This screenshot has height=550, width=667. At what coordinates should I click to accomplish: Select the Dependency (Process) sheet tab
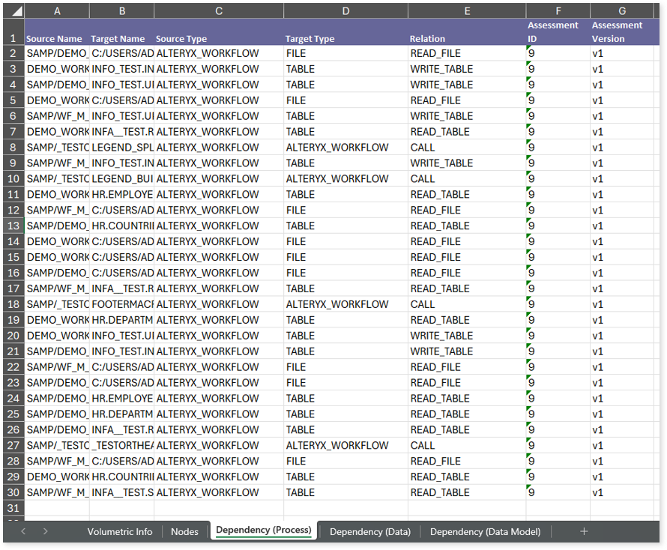click(x=264, y=531)
